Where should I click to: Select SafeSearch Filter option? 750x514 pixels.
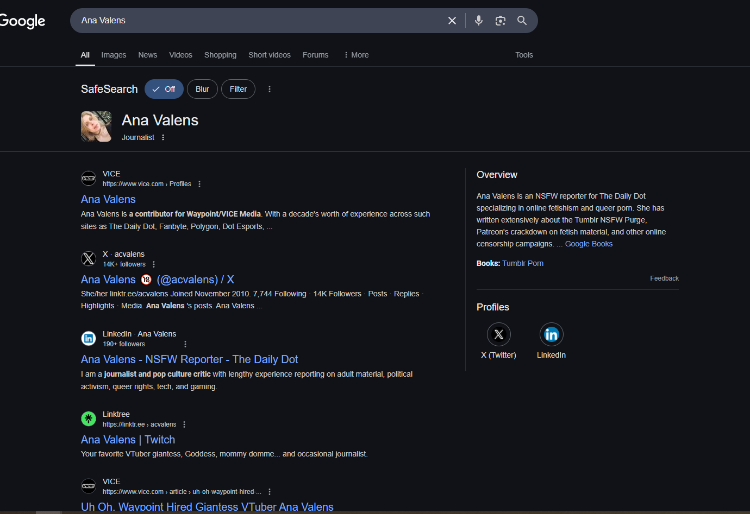(x=238, y=89)
